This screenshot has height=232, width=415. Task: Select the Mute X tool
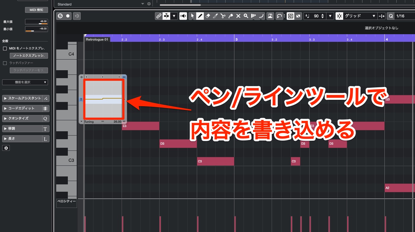tap(238, 16)
